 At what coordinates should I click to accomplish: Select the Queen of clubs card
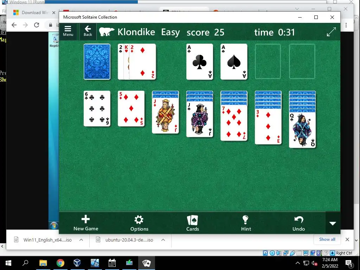coord(302,130)
